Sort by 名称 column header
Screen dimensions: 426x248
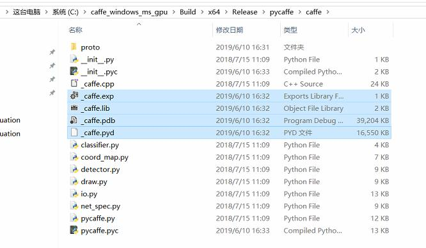pyautogui.click(x=75, y=30)
